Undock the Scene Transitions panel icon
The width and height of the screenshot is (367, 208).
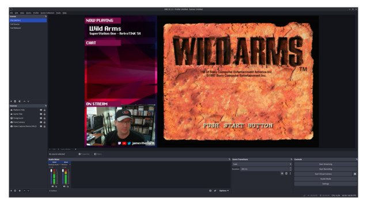[292, 160]
